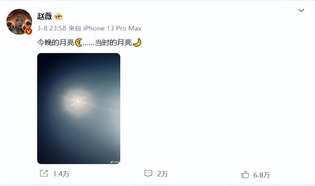Image resolution: width=315 pixels, height=186 pixels.
Task: Select the 1.4万 repost count
Action: pos(61,174)
